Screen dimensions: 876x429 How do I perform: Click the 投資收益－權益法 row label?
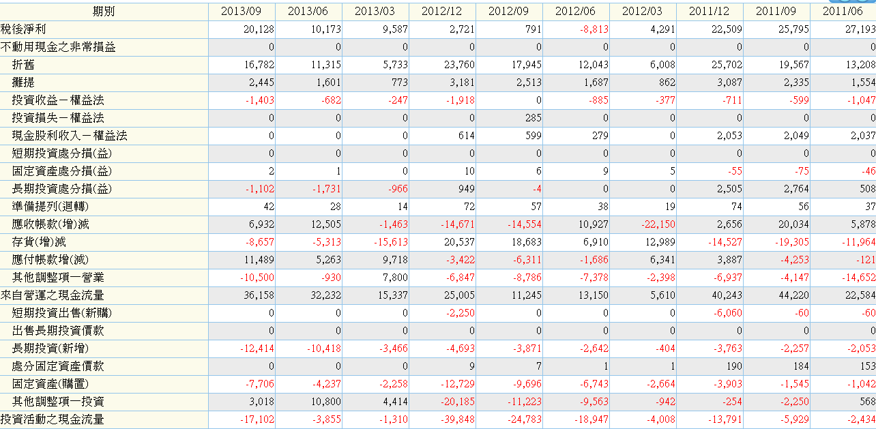coord(58,100)
